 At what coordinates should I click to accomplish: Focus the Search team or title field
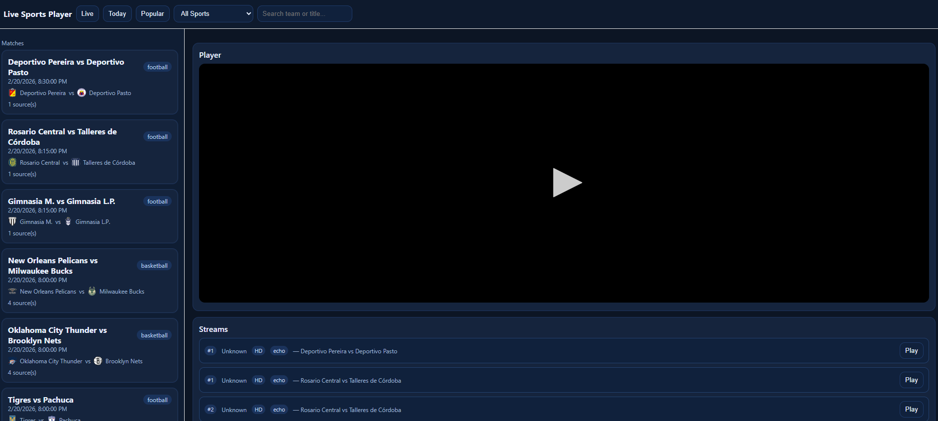click(305, 13)
